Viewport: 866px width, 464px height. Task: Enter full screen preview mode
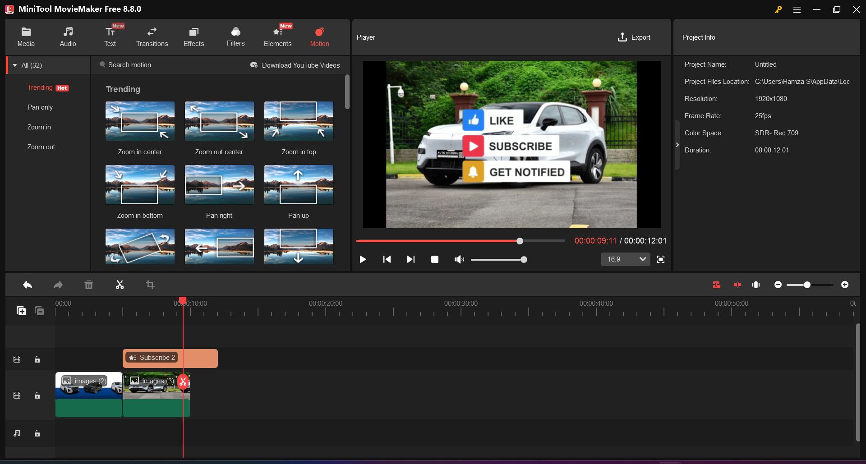point(661,259)
